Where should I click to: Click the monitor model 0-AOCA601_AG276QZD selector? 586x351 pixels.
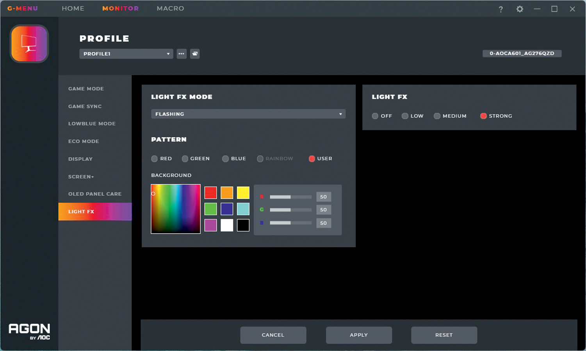pyautogui.click(x=522, y=53)
